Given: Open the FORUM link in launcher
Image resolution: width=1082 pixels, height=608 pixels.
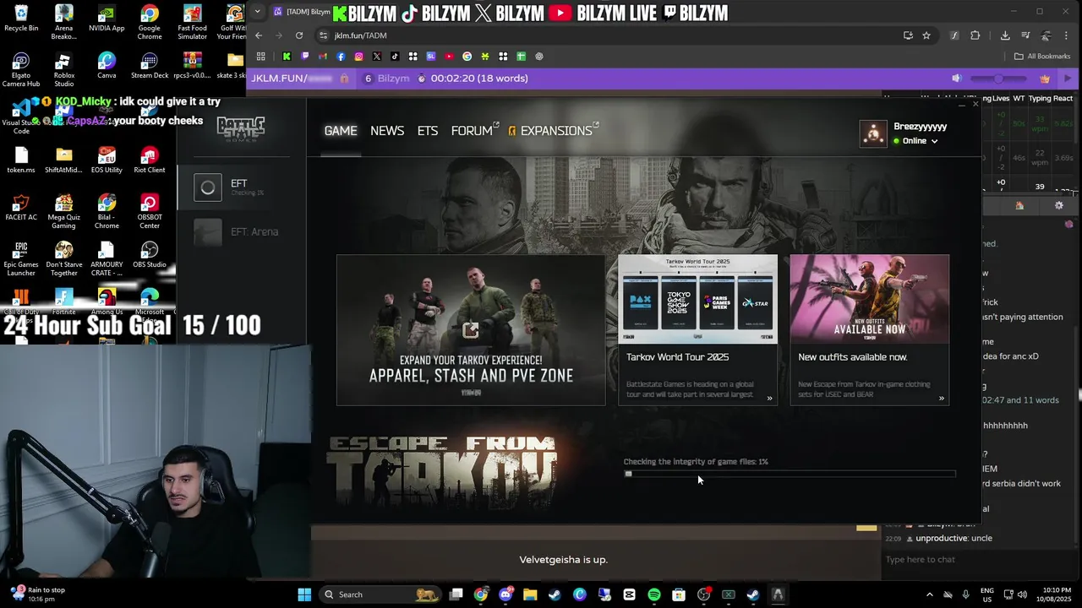Looking at the screenshot, I should [x=474, y=131].
